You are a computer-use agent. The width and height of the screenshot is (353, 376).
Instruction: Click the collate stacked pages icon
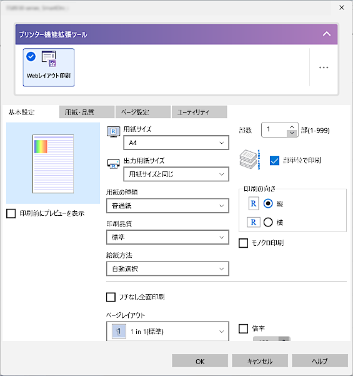(x=249, y=160)
